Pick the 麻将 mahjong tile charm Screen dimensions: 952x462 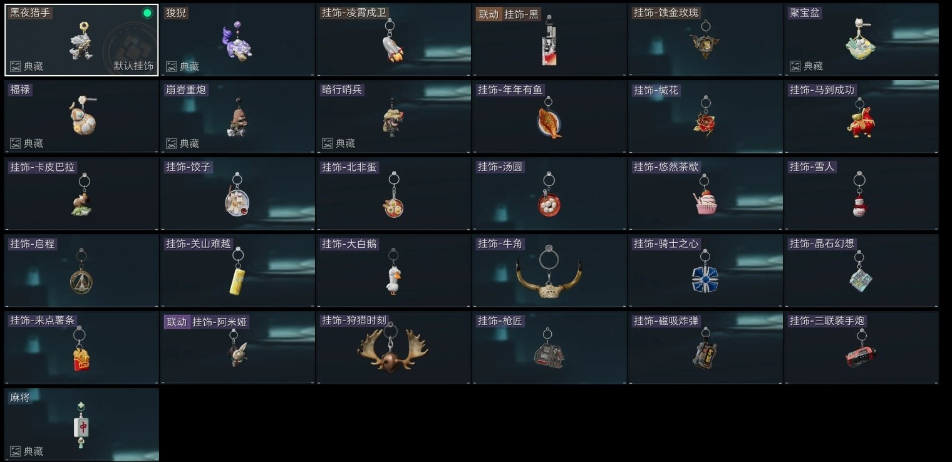click(x=81, y=424)
